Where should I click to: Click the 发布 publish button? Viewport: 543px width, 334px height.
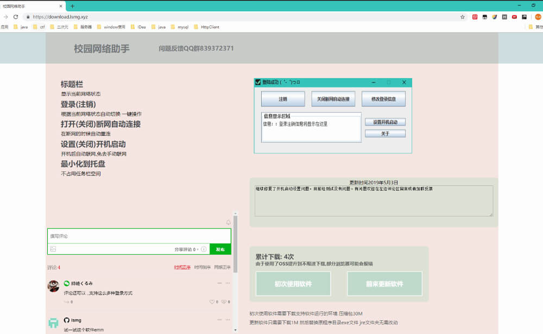point(220,249)
